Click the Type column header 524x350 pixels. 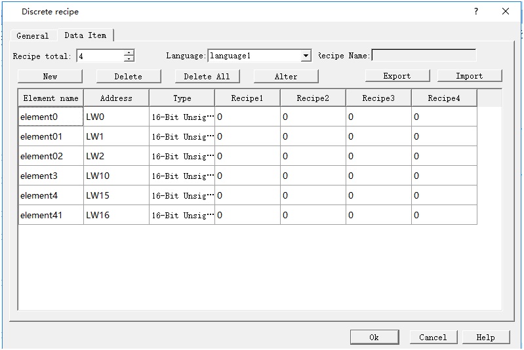[182, 98]
